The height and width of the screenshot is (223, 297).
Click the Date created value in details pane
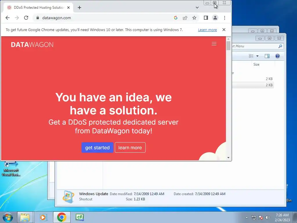210,194
